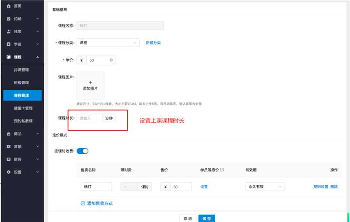This screenshot has height=222, width=350.
Task: Click the 售价 input showing 60
Action: 181,187
